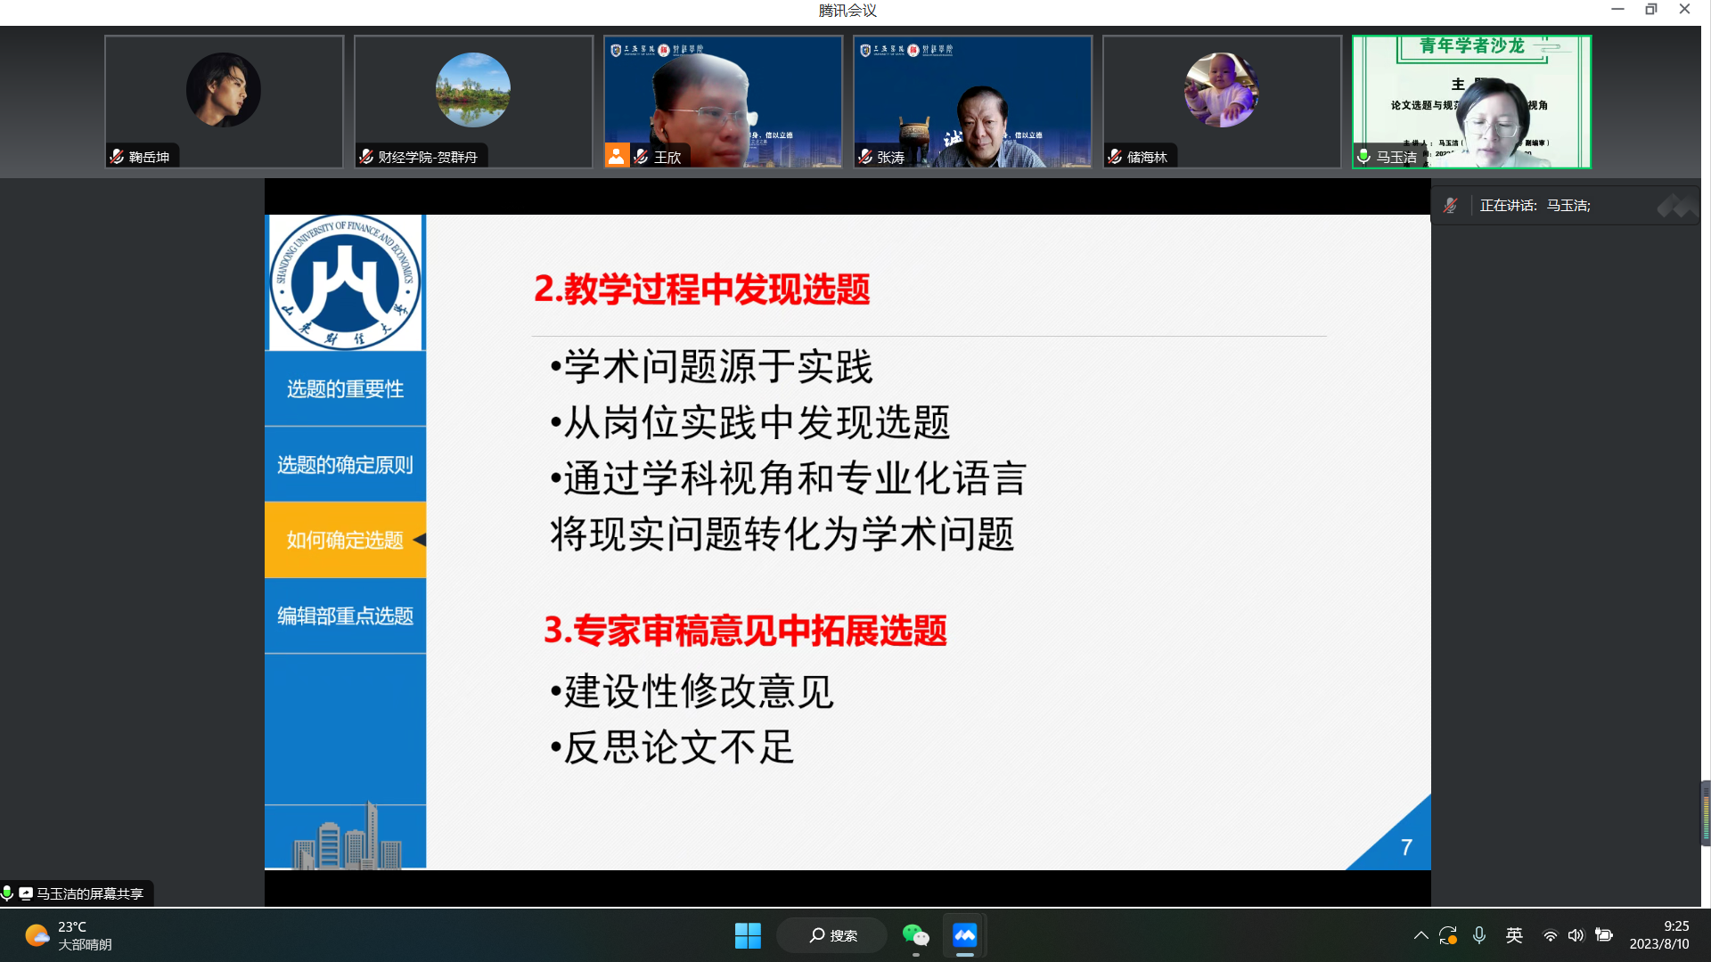
Task: Toggle muted microphone icon in speaking bar
Action: pos(1450,206)
